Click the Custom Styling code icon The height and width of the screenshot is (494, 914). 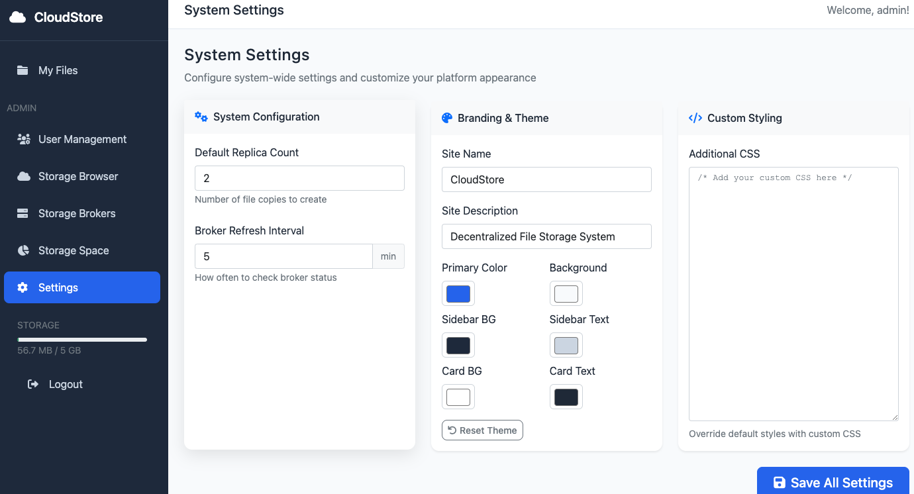[x=695, y=118]
